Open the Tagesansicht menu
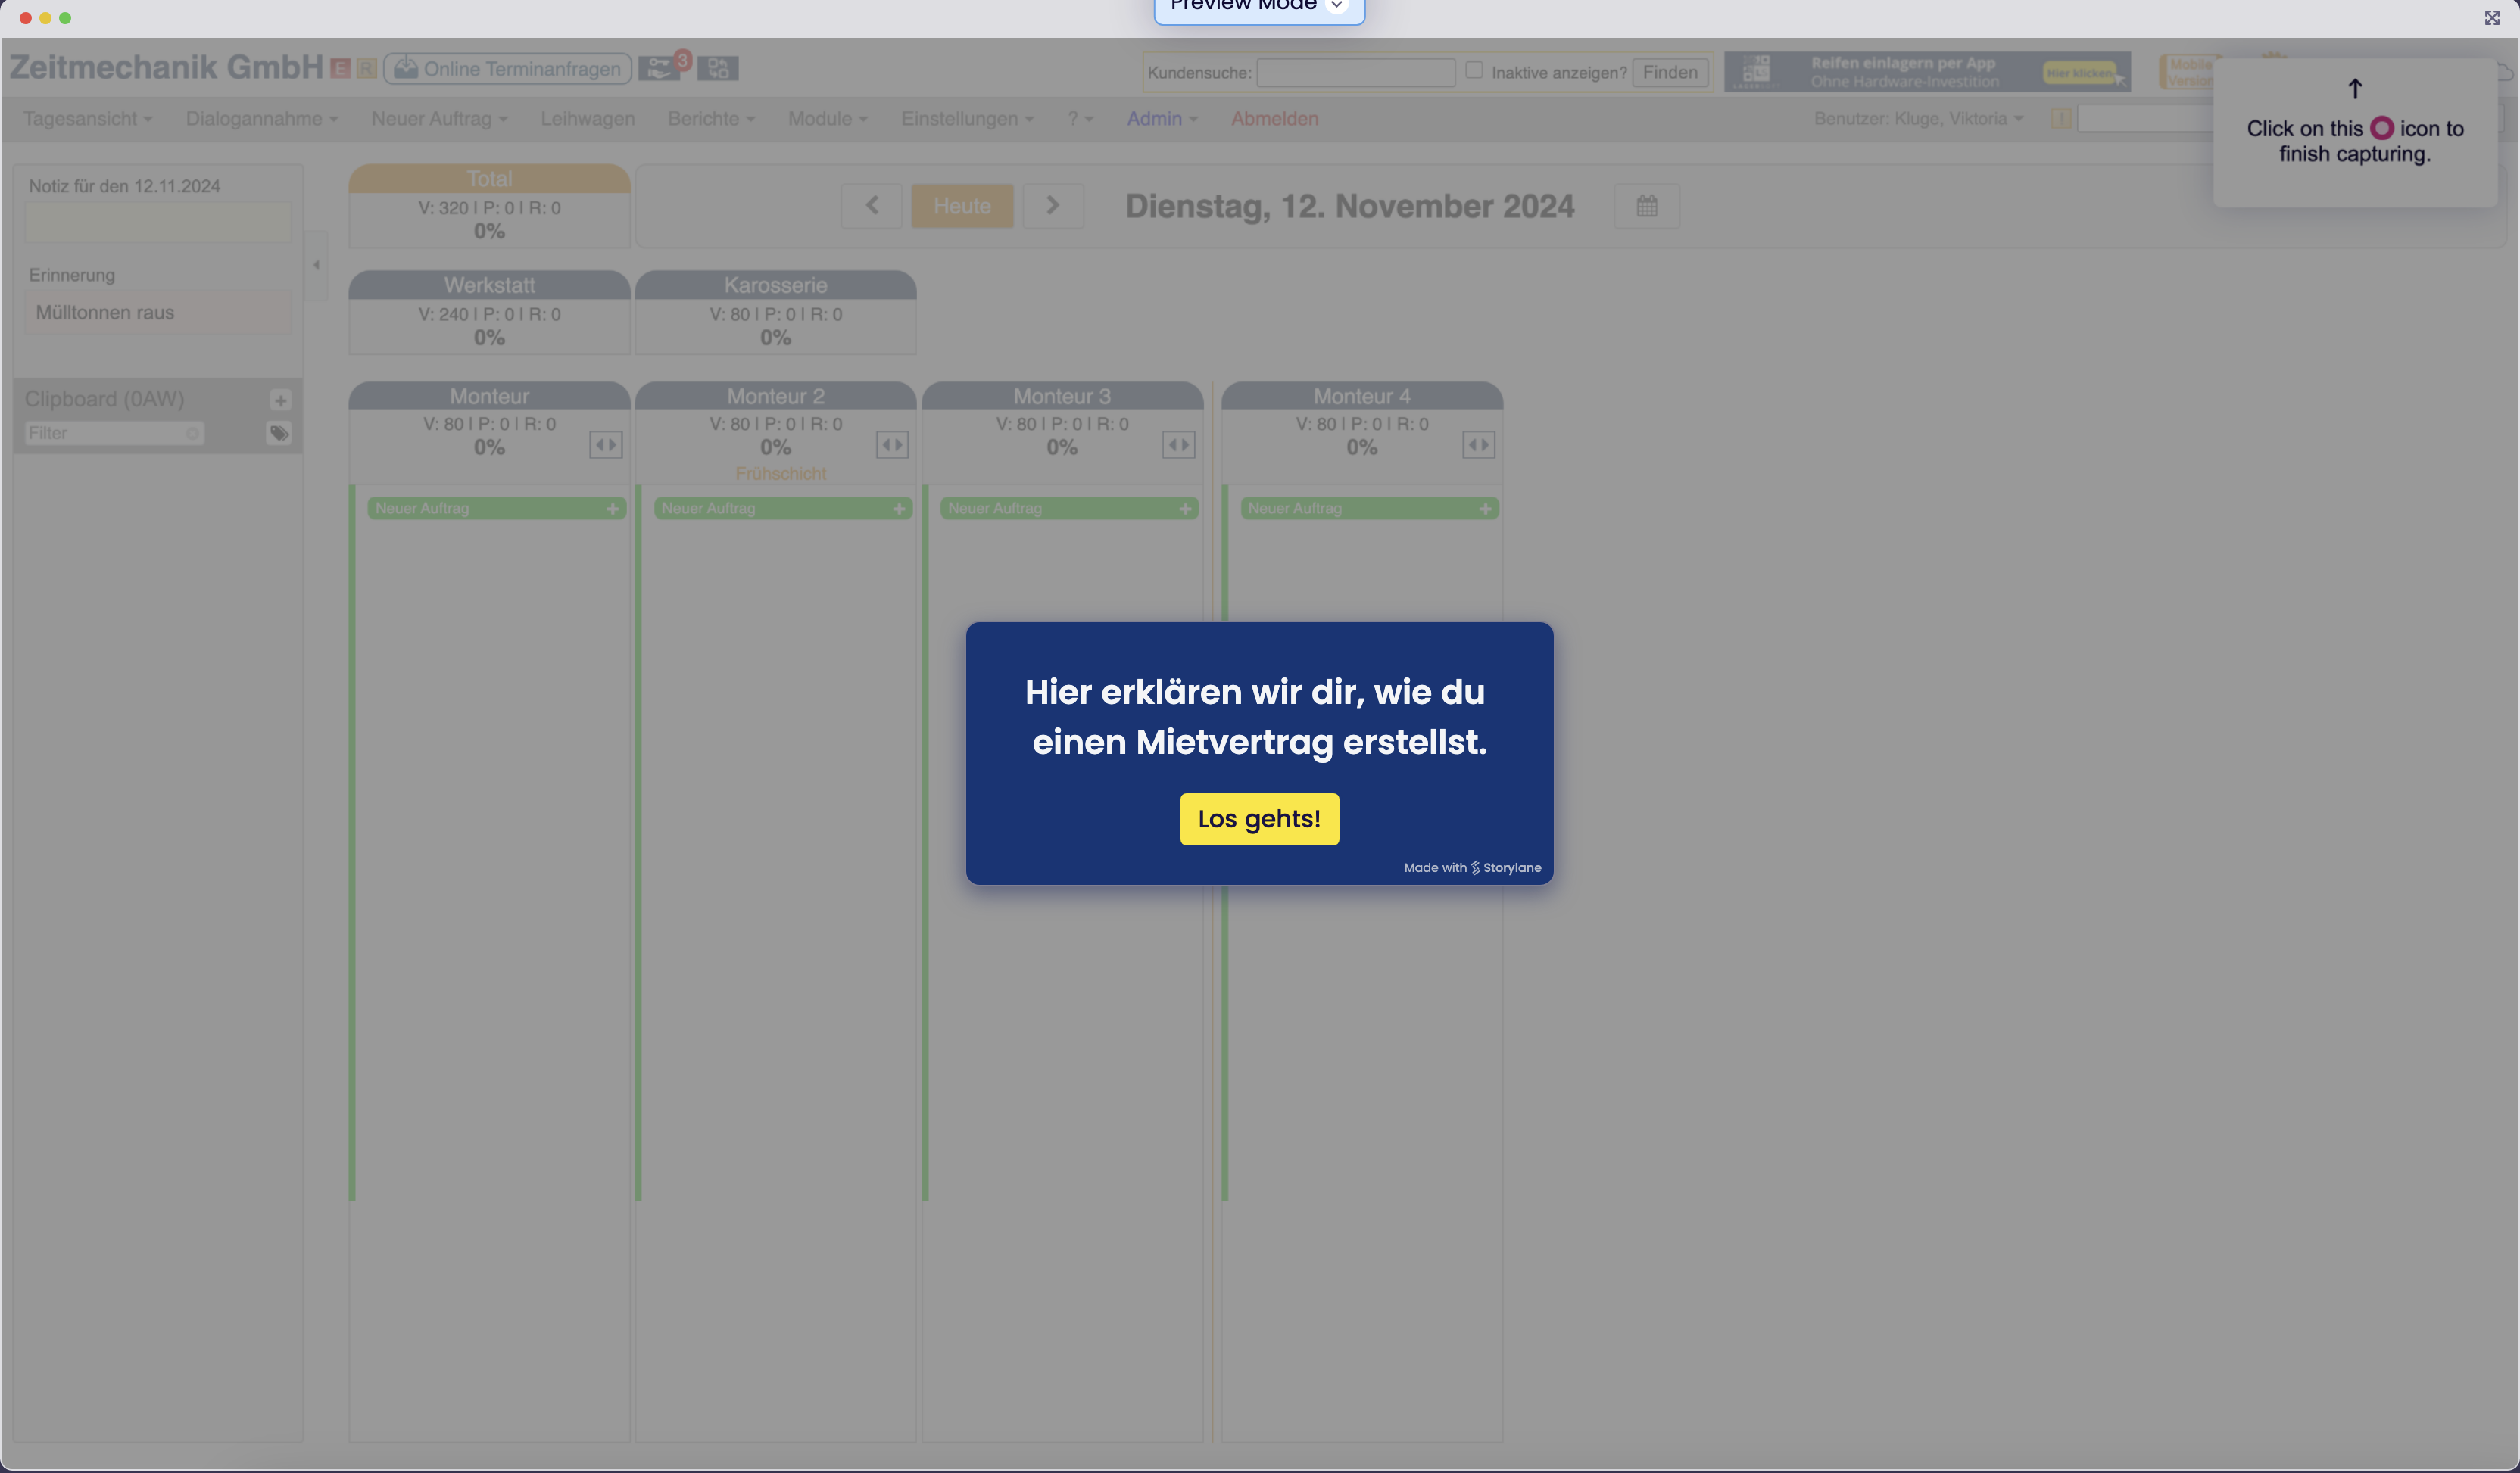Viewport: 2520px width, 1473px height. (88, 119)
